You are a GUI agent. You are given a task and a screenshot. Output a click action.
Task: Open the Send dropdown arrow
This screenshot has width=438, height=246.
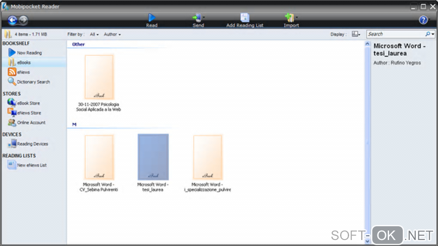click(x=204, y=17)
